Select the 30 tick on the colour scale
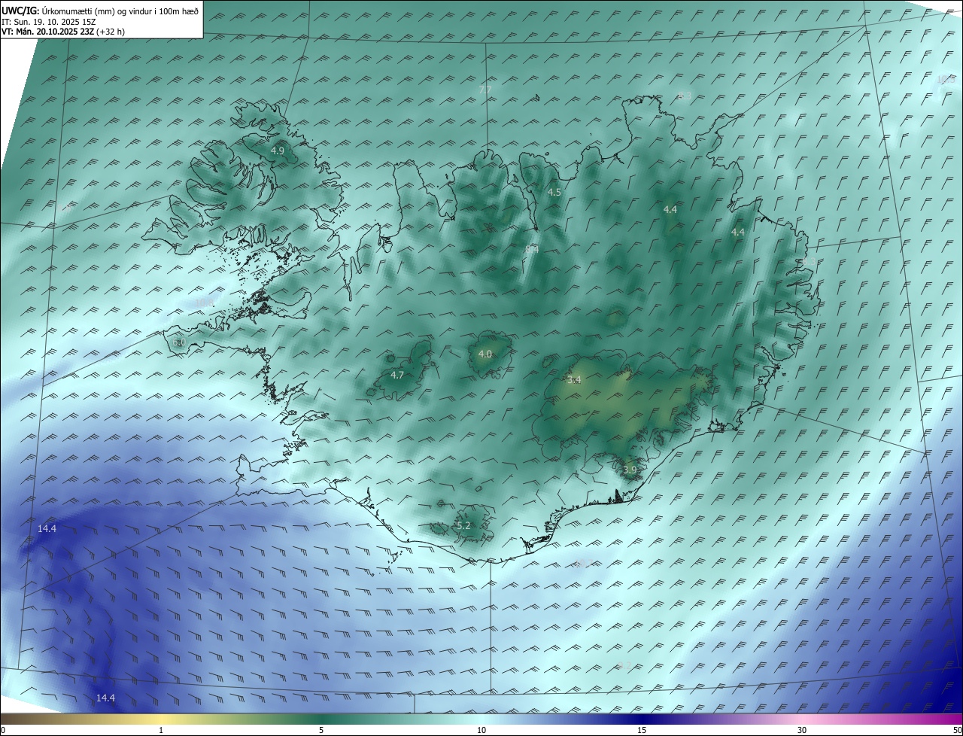Image resolution: width=963 pixels, height=736 pixels. coord(802,730)
